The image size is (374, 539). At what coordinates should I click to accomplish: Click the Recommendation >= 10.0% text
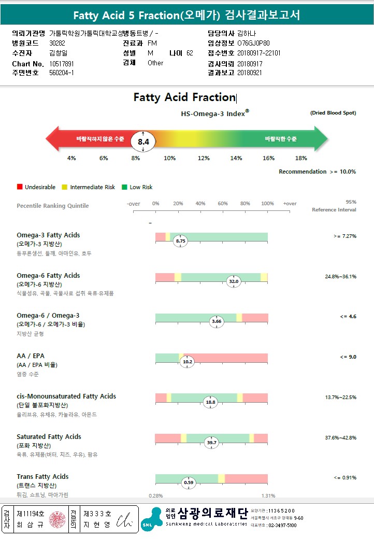pos(317,172)
